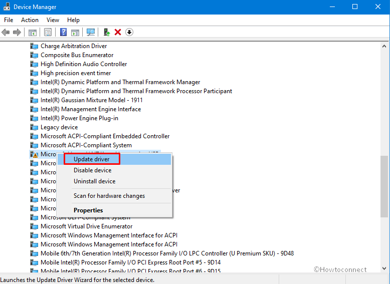Viewport: 390px width, 284px height.
Task: Select Composite Bus Enumerator
Action: (77, 55)
